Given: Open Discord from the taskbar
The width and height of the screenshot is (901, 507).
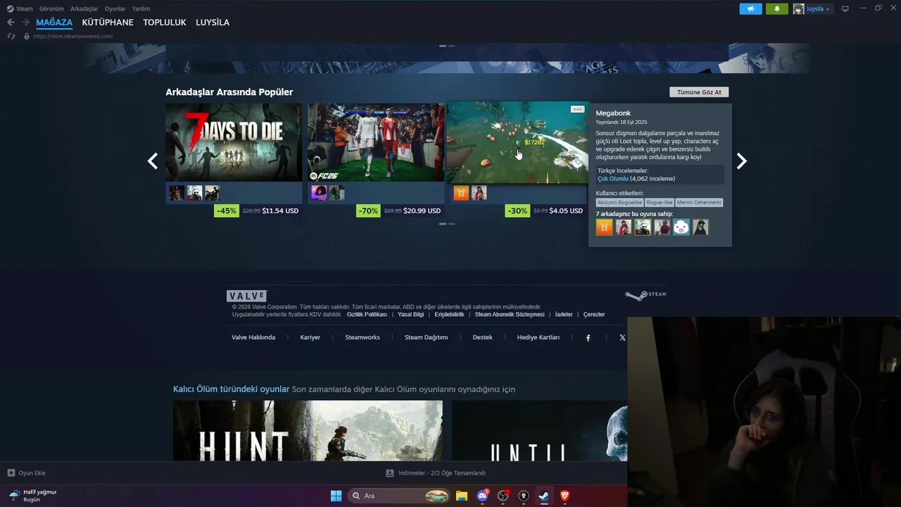Looking at the screenshot, I should click(482, 496).
